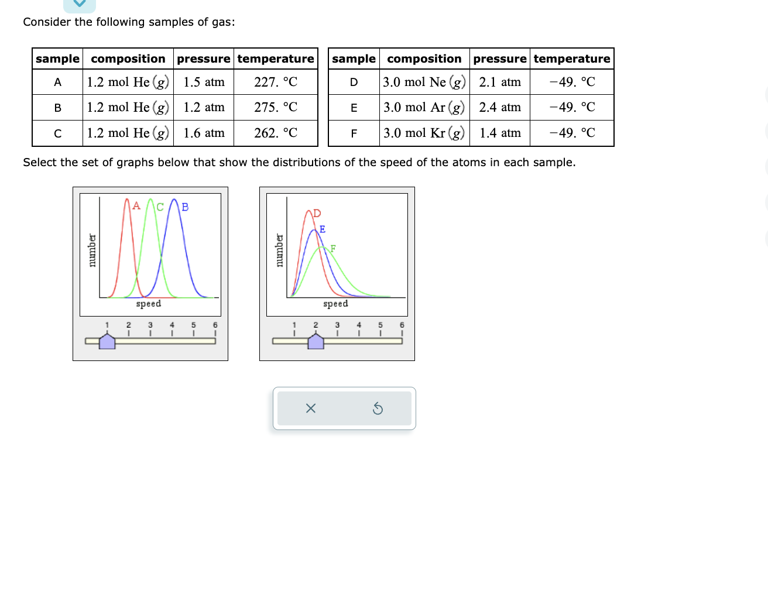The image size is (768, 598).
Task: Click the 1.4 atm pressure cell for sample F
Action: [x=500, y=133]
